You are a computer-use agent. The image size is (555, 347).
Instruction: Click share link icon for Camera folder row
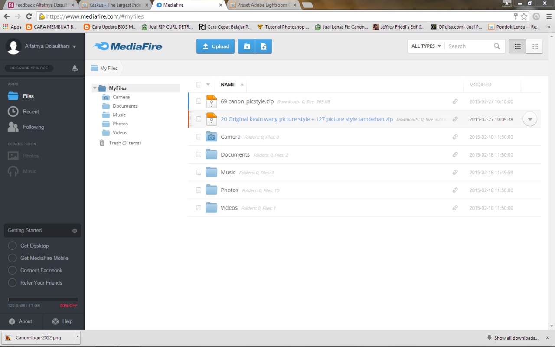click(455, 137)
